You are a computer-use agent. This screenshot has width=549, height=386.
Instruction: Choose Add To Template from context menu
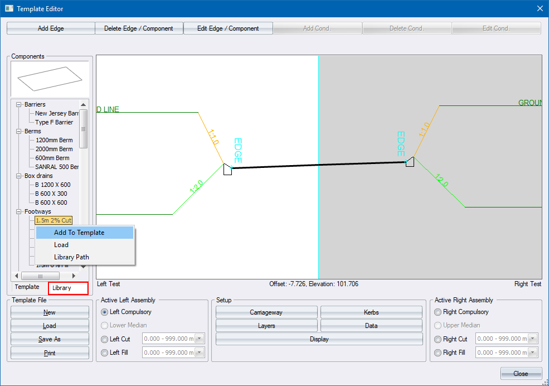point(79,233)
